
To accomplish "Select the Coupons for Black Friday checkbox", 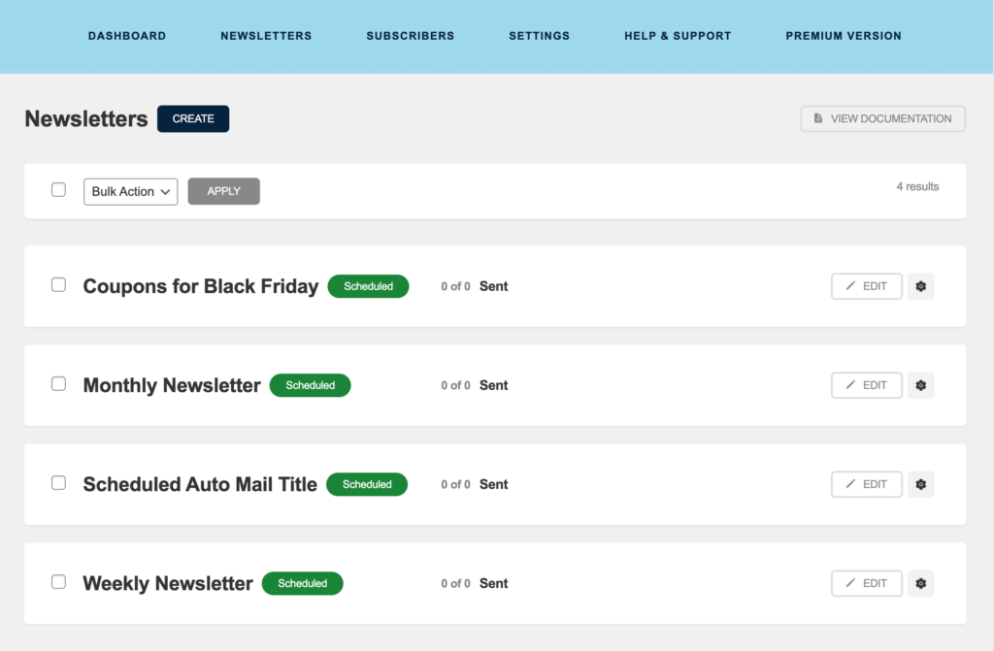I will [x=58, y=284].
